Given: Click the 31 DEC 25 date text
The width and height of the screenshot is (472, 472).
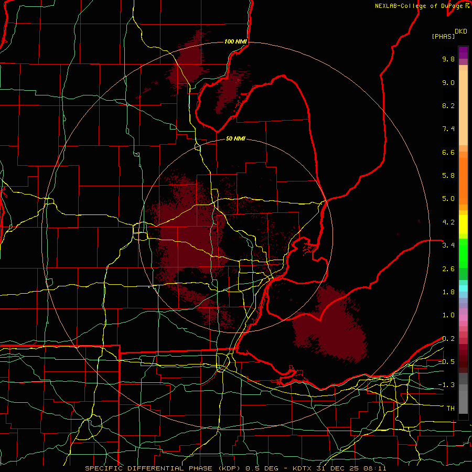Looking at the screenshot, I should tap(336, 468).
